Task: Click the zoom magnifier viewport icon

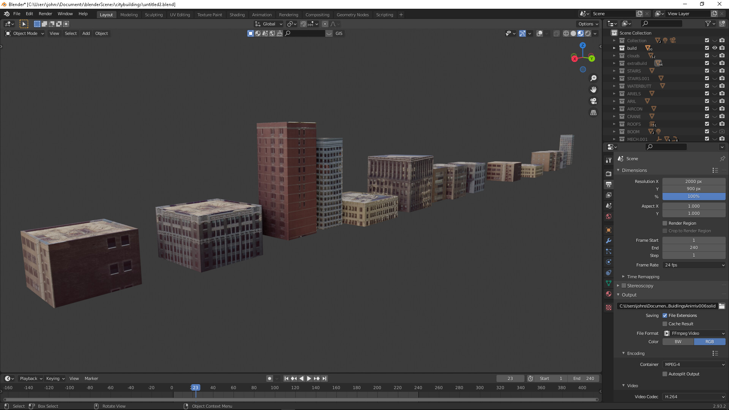Action: point(593,78)
